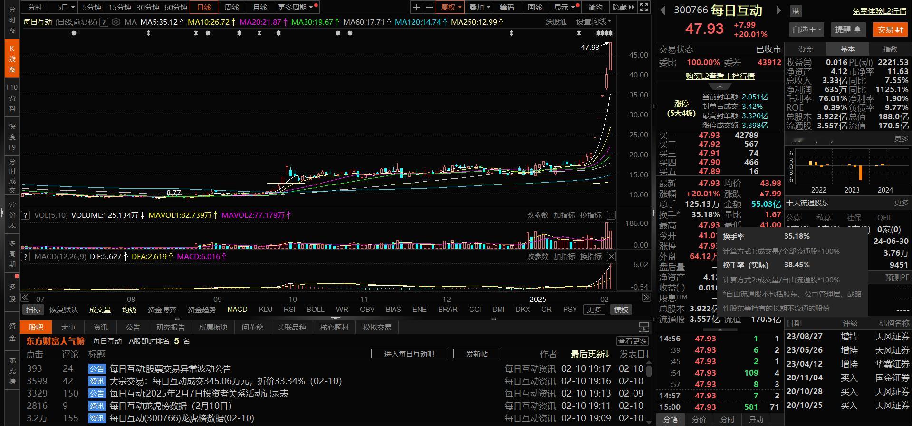Click the 查看更多 button
Image resolution: width=912 pixels, height=426 pixels.
coord(633,341)
